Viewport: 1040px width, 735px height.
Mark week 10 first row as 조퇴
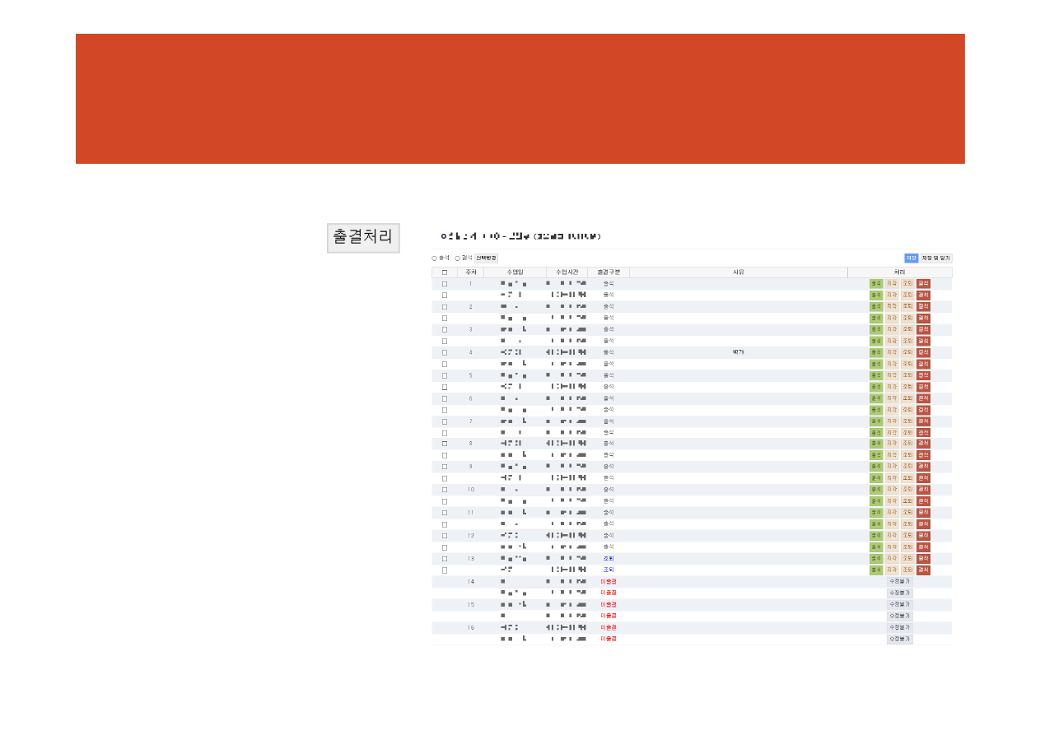coord(907,490)
